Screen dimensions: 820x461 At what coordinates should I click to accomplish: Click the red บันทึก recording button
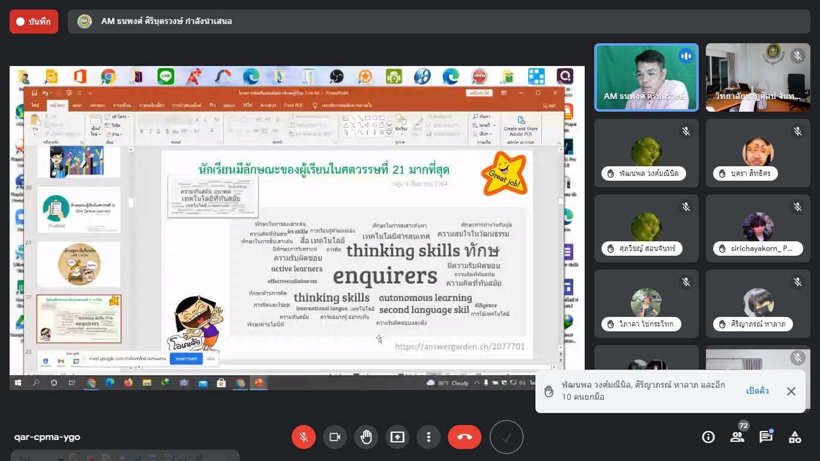(x=34, y=22)
